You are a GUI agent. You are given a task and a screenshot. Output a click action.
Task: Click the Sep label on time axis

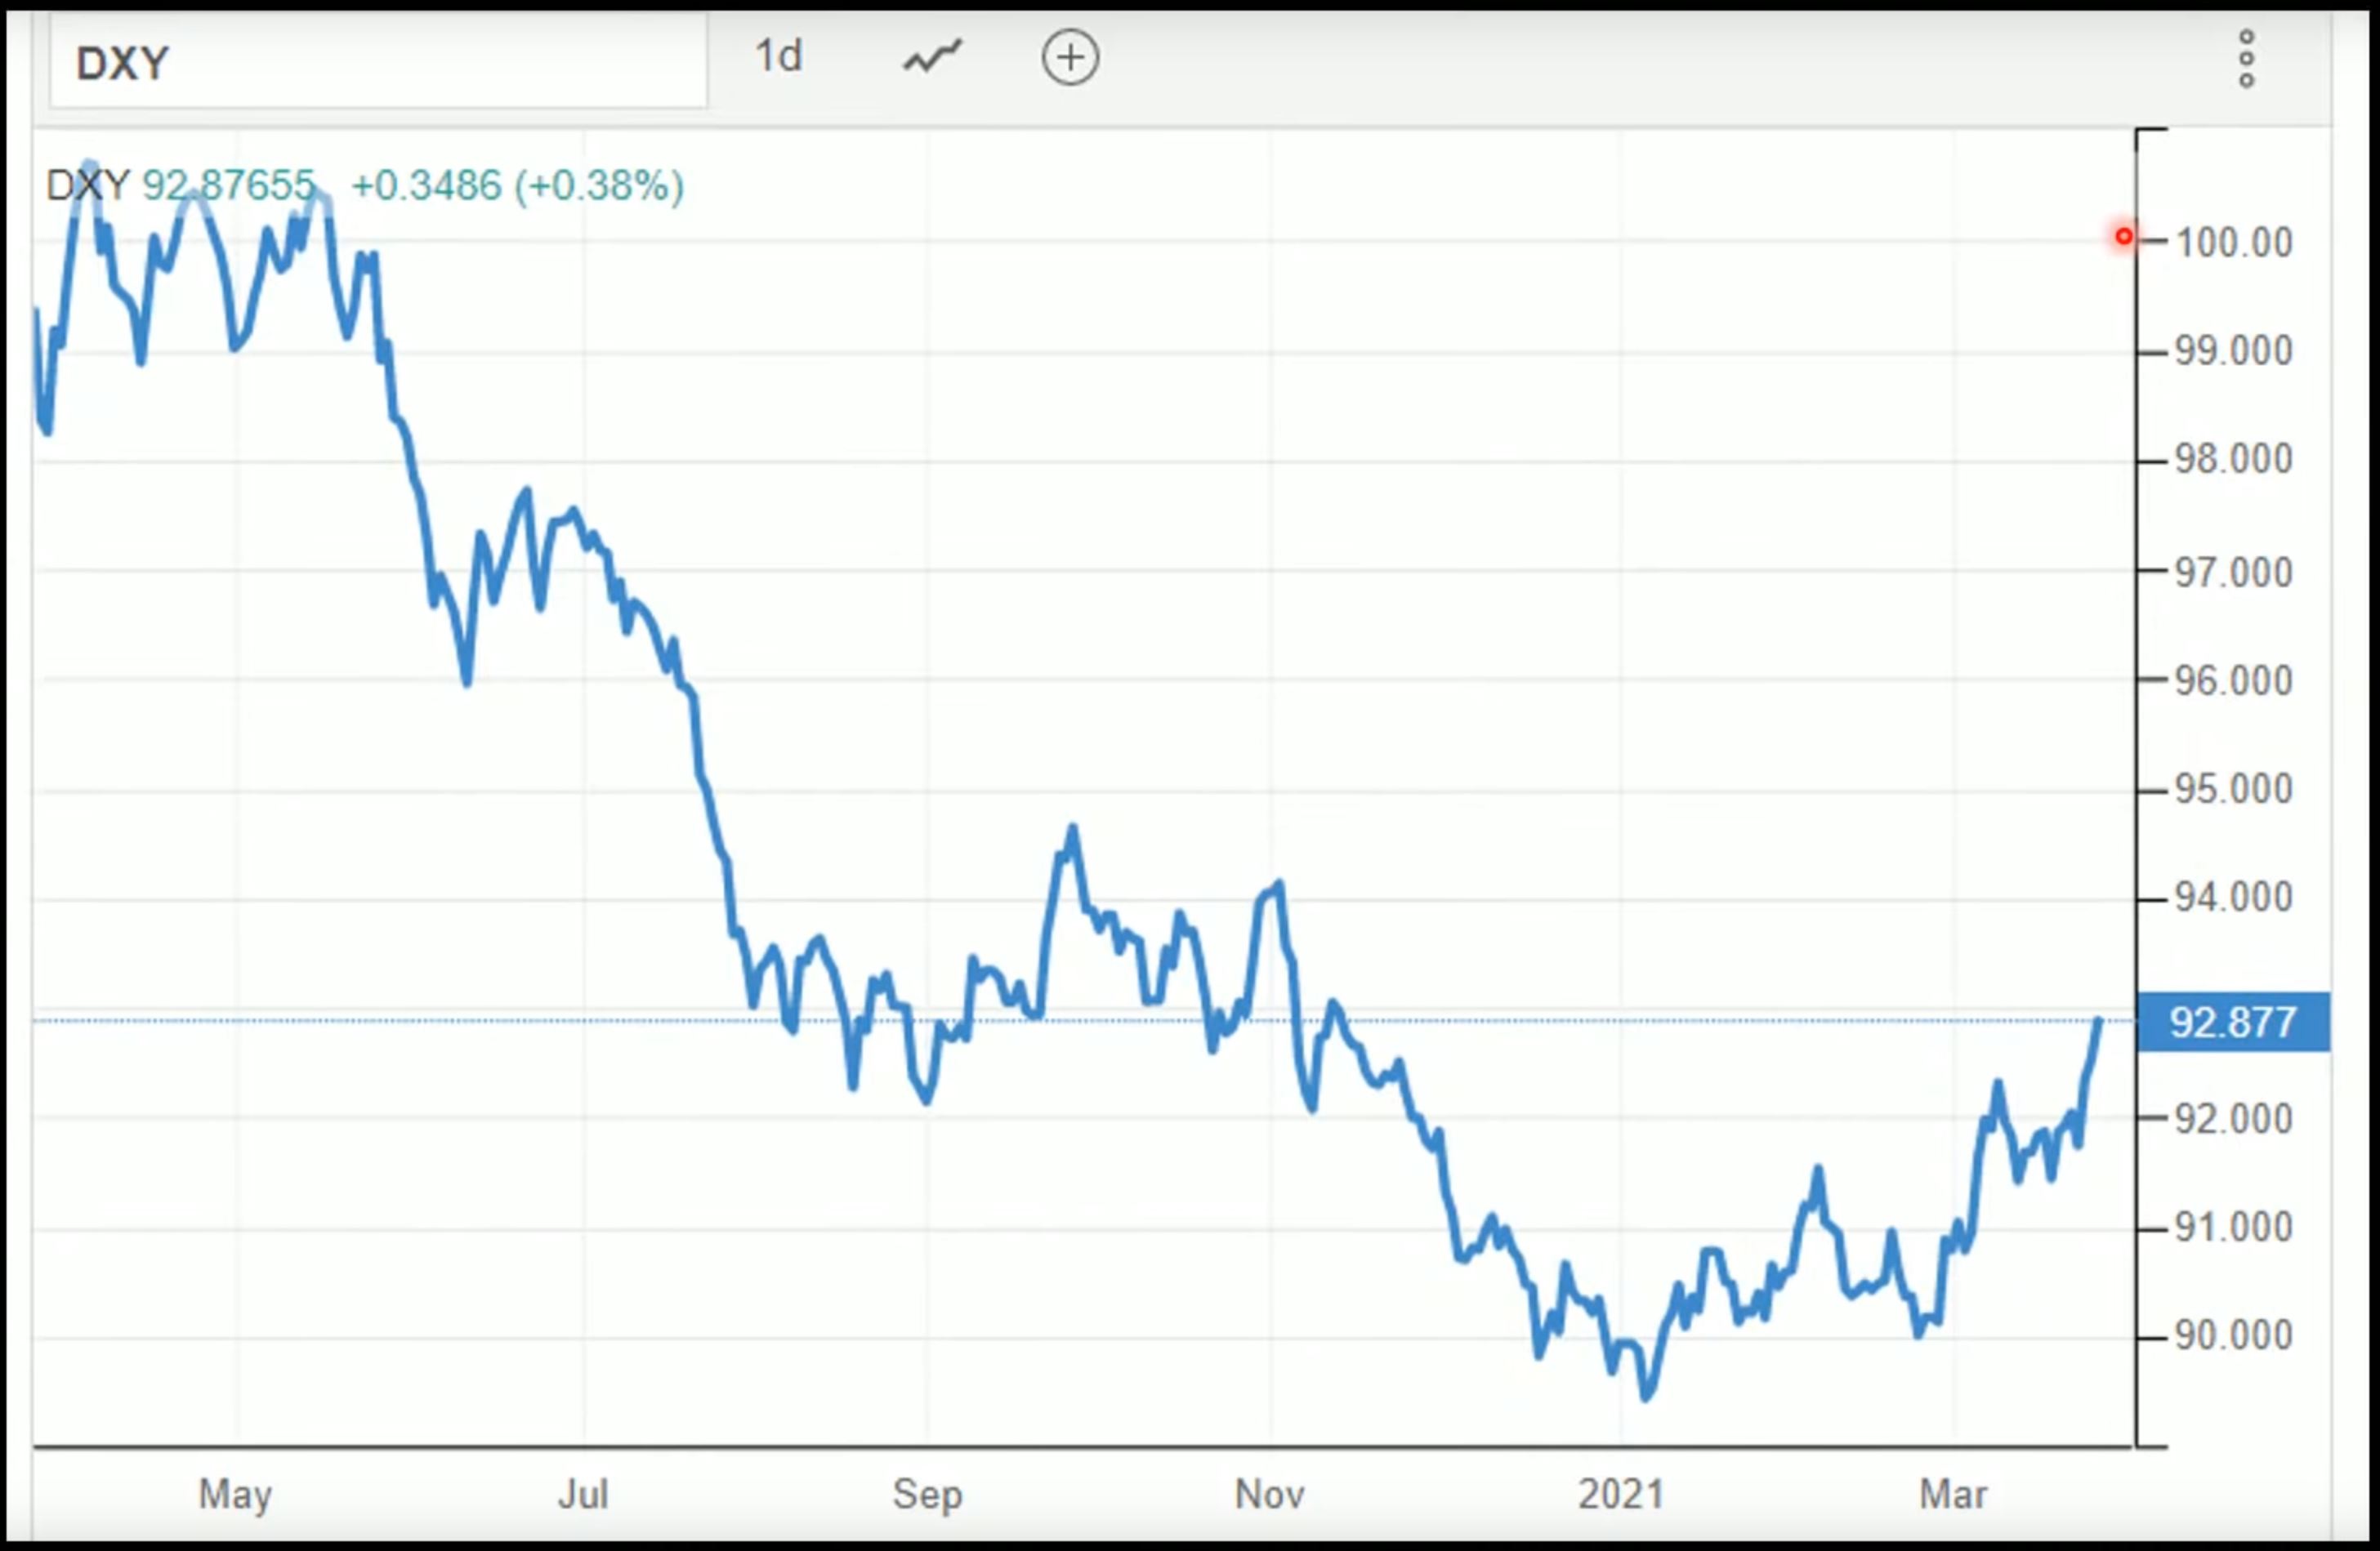[927, 1494]
